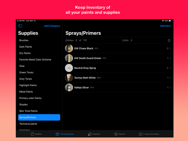Click the Entries count text

click(x=76, y=40)
